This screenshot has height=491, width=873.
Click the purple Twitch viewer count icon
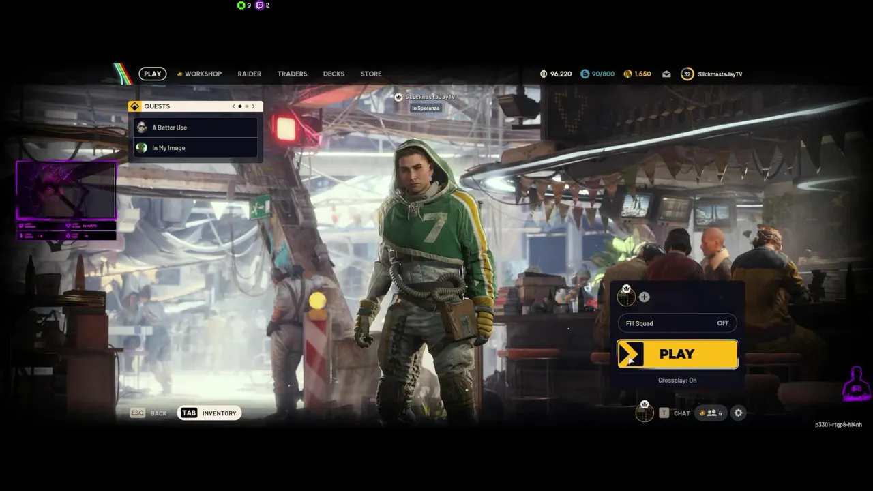(260, 5)
